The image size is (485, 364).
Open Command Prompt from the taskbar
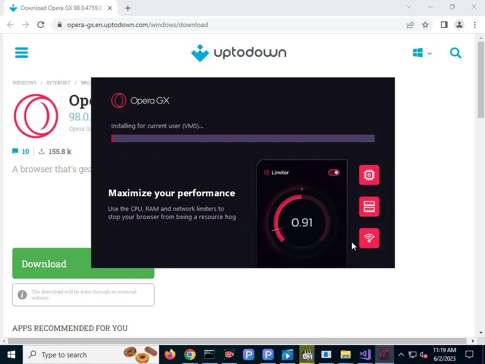click(209, 355)
